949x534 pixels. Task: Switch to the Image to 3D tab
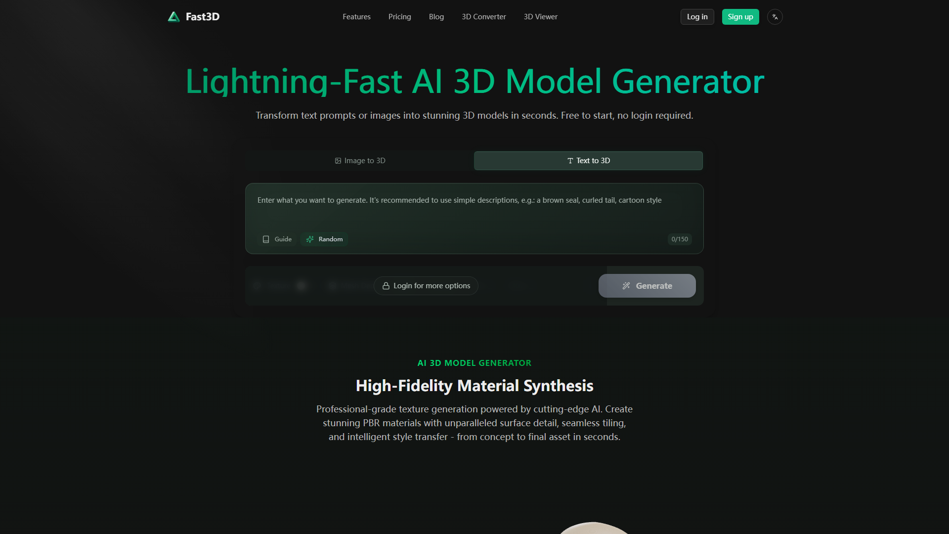(x=360, y=161)
